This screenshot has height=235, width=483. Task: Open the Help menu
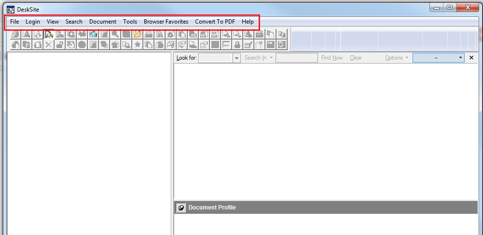point(248,22)
